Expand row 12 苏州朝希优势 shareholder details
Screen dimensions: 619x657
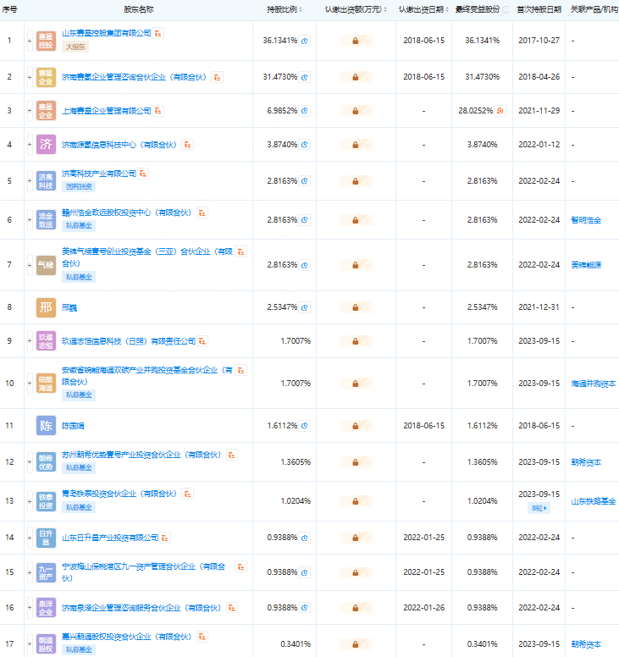[30, 462]
